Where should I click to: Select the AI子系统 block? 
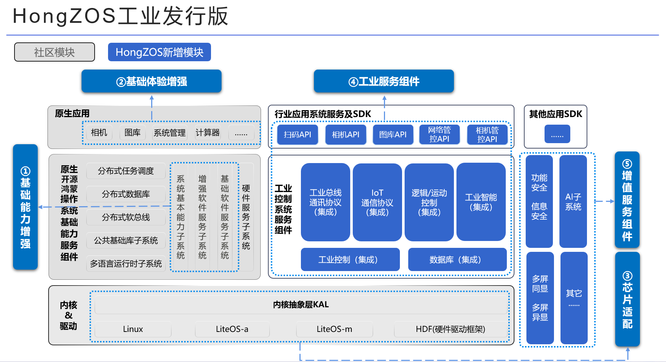coord(573,201)
